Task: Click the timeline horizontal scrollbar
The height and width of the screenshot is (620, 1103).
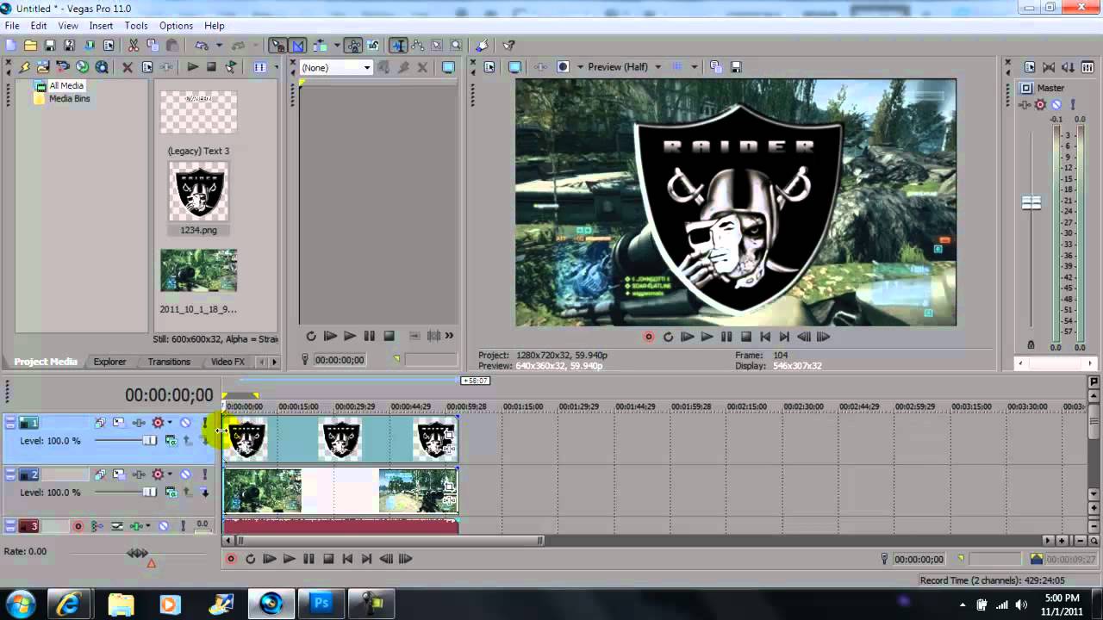Action: pos(389,541)
